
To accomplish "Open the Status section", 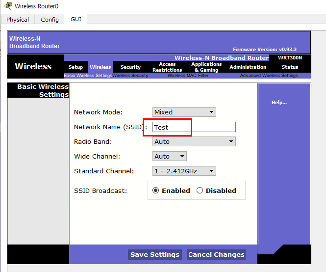I will click(290, 67).
